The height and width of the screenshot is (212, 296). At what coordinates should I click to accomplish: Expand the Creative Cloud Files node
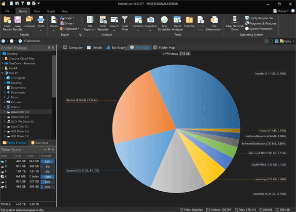[x=2, y=58]
